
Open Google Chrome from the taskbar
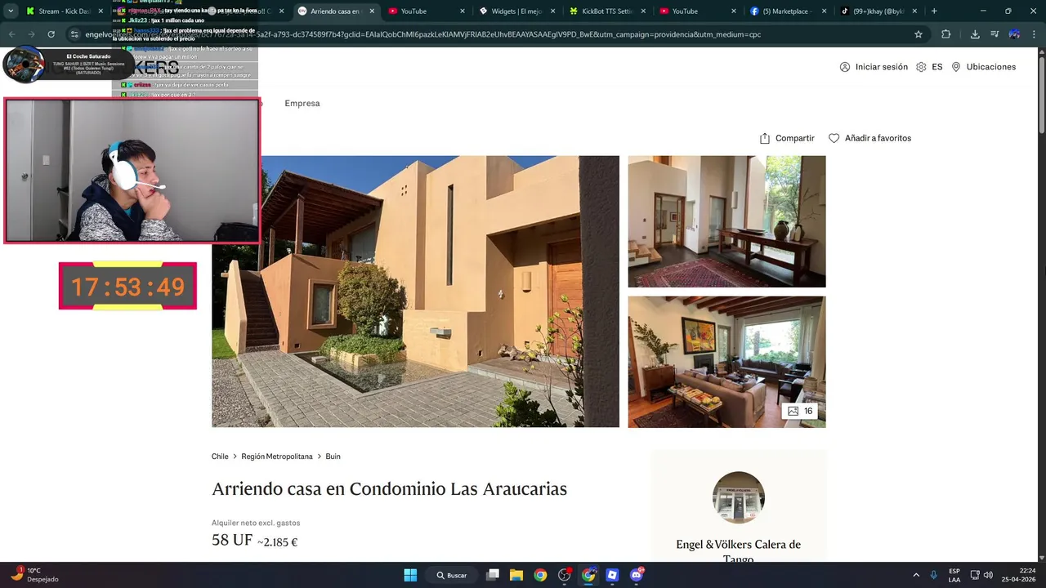pyautogui.click(x=540, y=575)
